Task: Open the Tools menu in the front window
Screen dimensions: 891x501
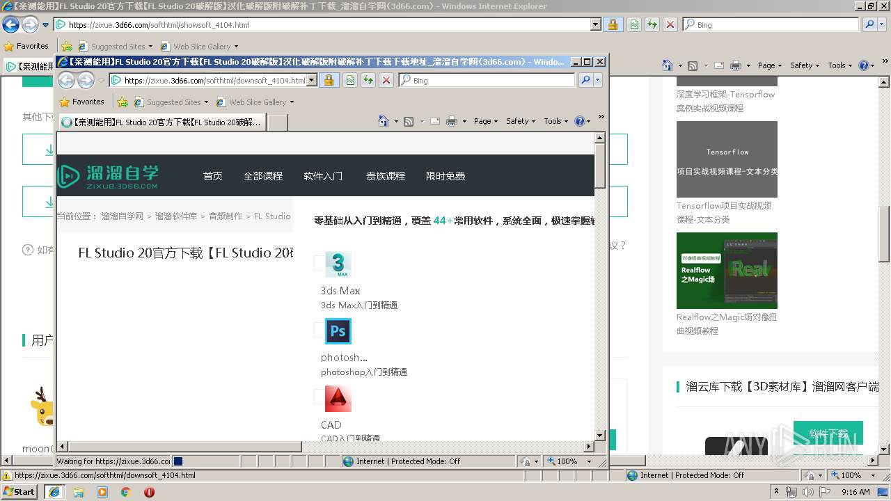Action: pyautogui.click(x=556, y=121)
